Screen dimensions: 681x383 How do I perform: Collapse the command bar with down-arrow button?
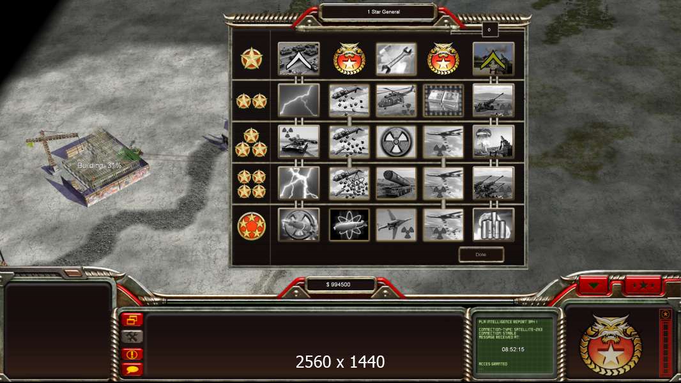point(593,286)
